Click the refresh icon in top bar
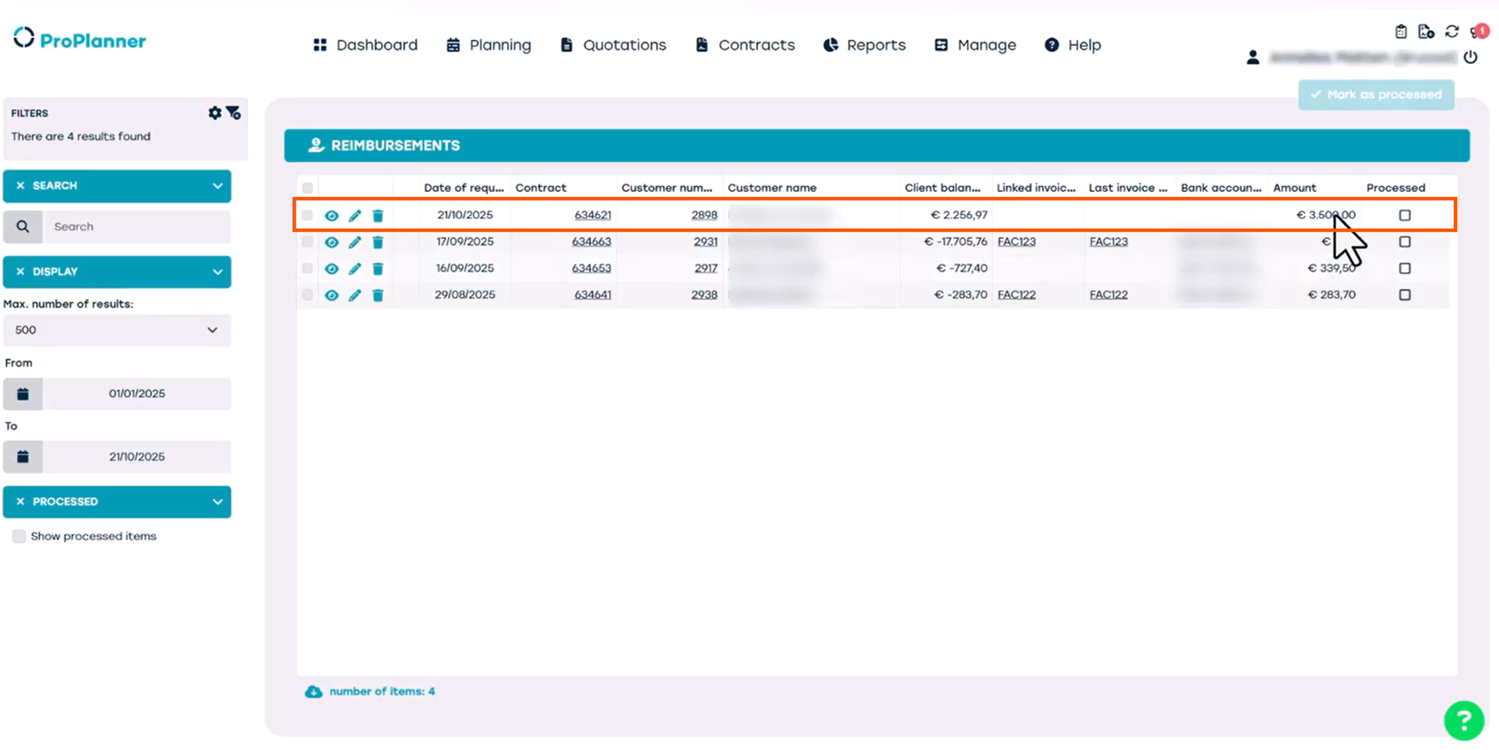1499x750 pixels. point(1451,32)
